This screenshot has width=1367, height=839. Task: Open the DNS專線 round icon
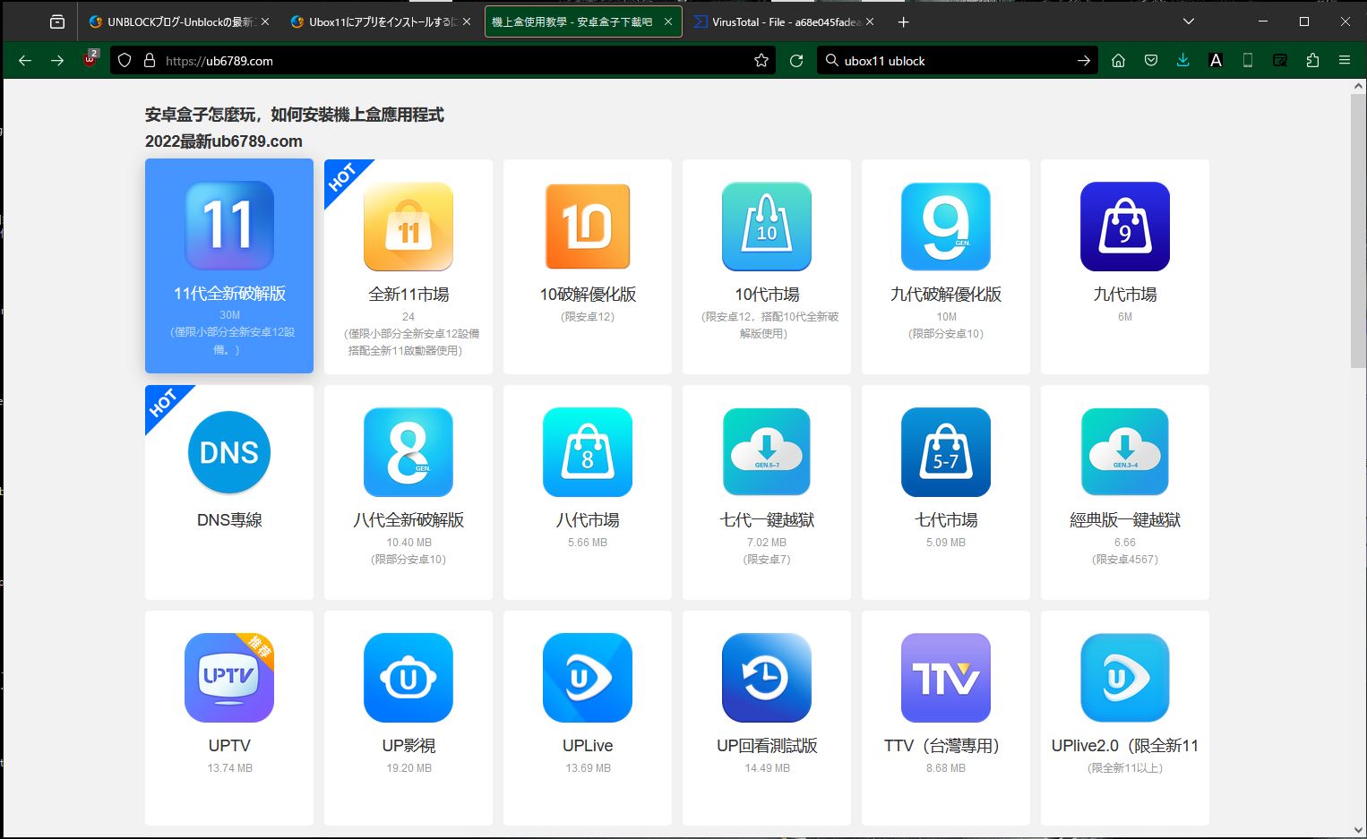[229, 452]
